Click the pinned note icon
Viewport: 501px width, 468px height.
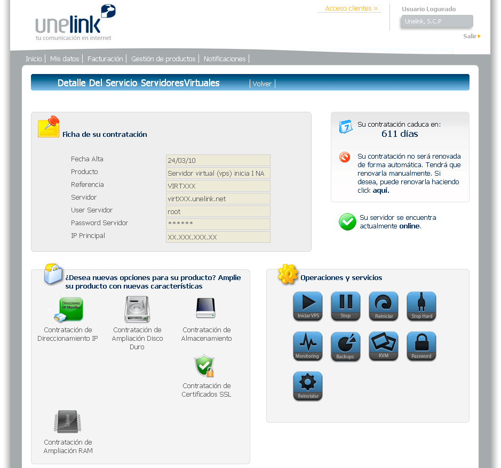(x=49, y=127)
